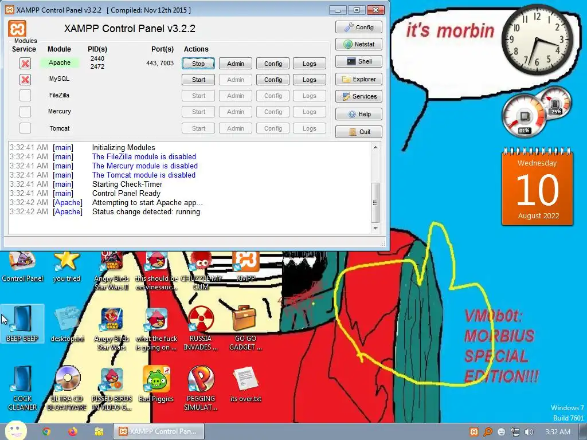
Task: Click XAMPP tray icon
Action: pos(473,432)
